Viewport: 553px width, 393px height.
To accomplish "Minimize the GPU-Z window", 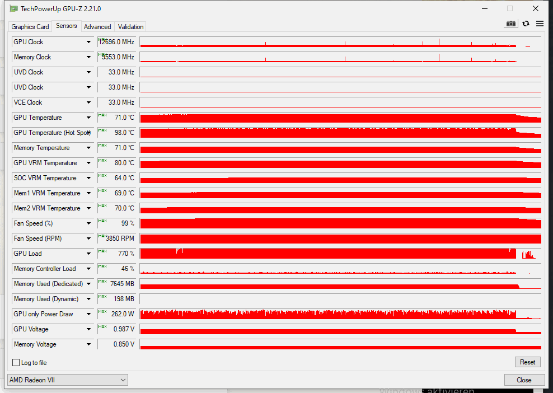I will (x=485, y=8).
